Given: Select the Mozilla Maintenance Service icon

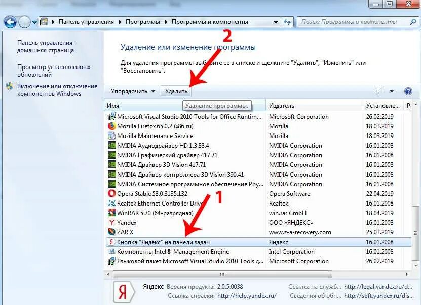Looking at the screenshot, I should pos(111,135).
